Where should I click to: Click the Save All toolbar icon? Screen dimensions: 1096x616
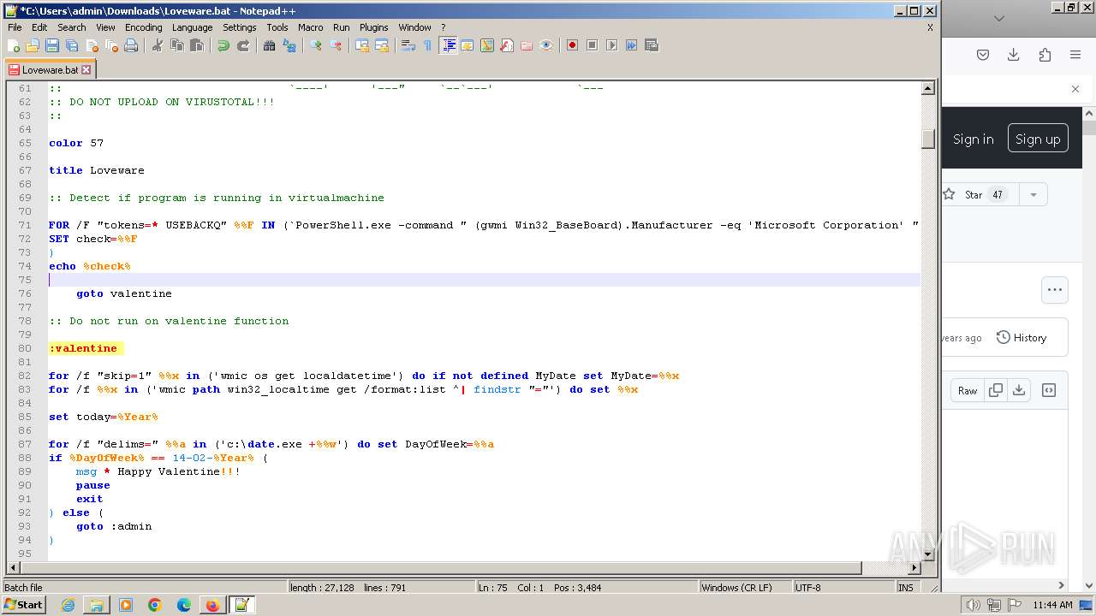(x=72, y=45)
